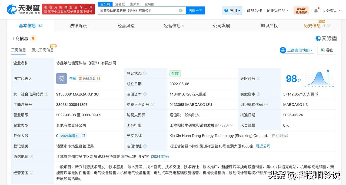The image size is (346, 185).
Task: Click the green export icon on the 导出 button
Action: point(322,50)
